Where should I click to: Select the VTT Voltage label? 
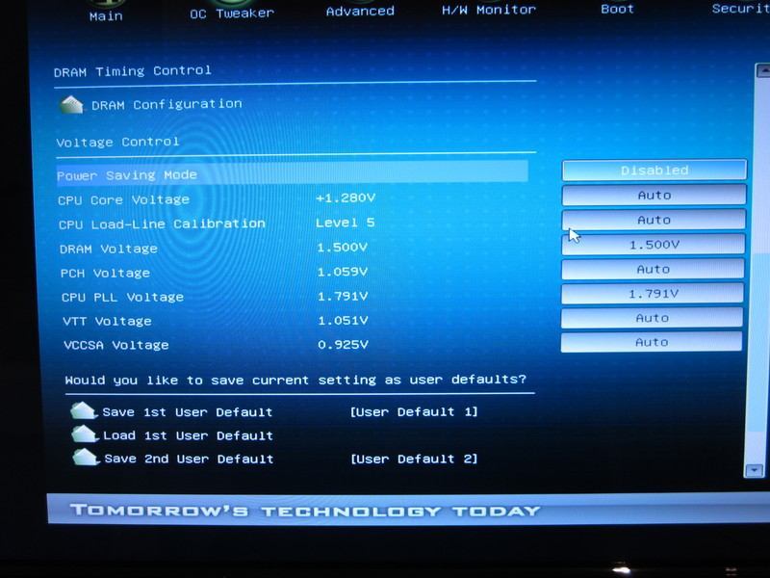pos(107,321)
